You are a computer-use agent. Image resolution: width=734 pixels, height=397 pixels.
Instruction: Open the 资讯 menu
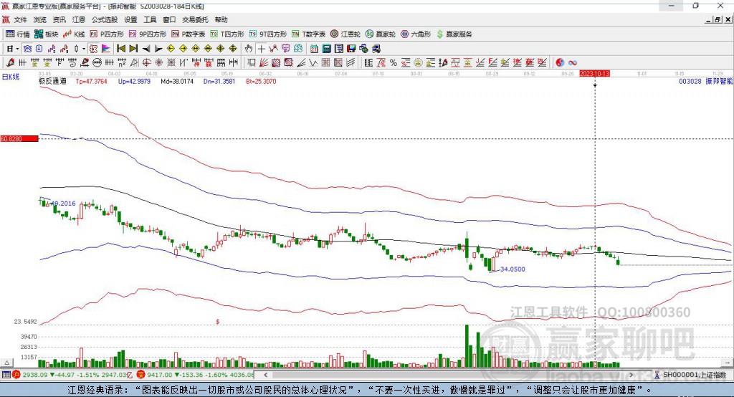(59, 19)
